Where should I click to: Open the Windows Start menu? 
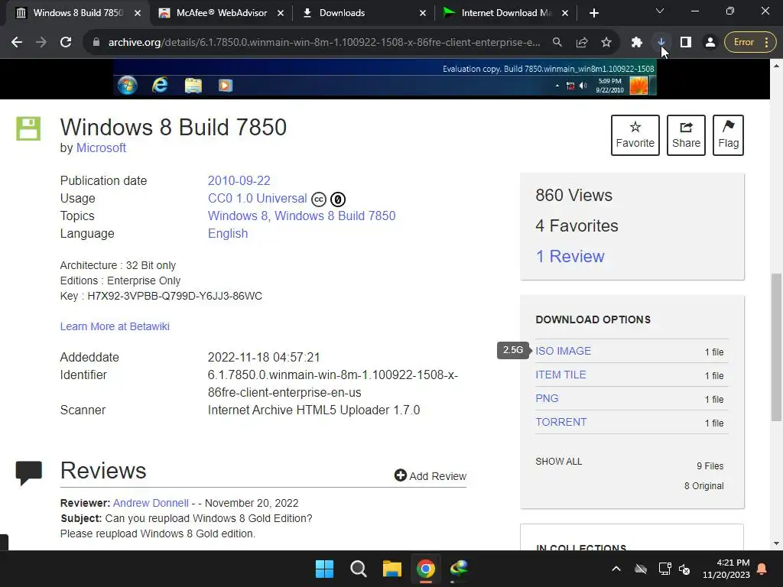[324, 569]
